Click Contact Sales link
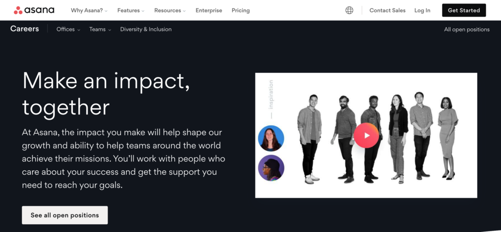501x232 pixels. tap(387, 10)
